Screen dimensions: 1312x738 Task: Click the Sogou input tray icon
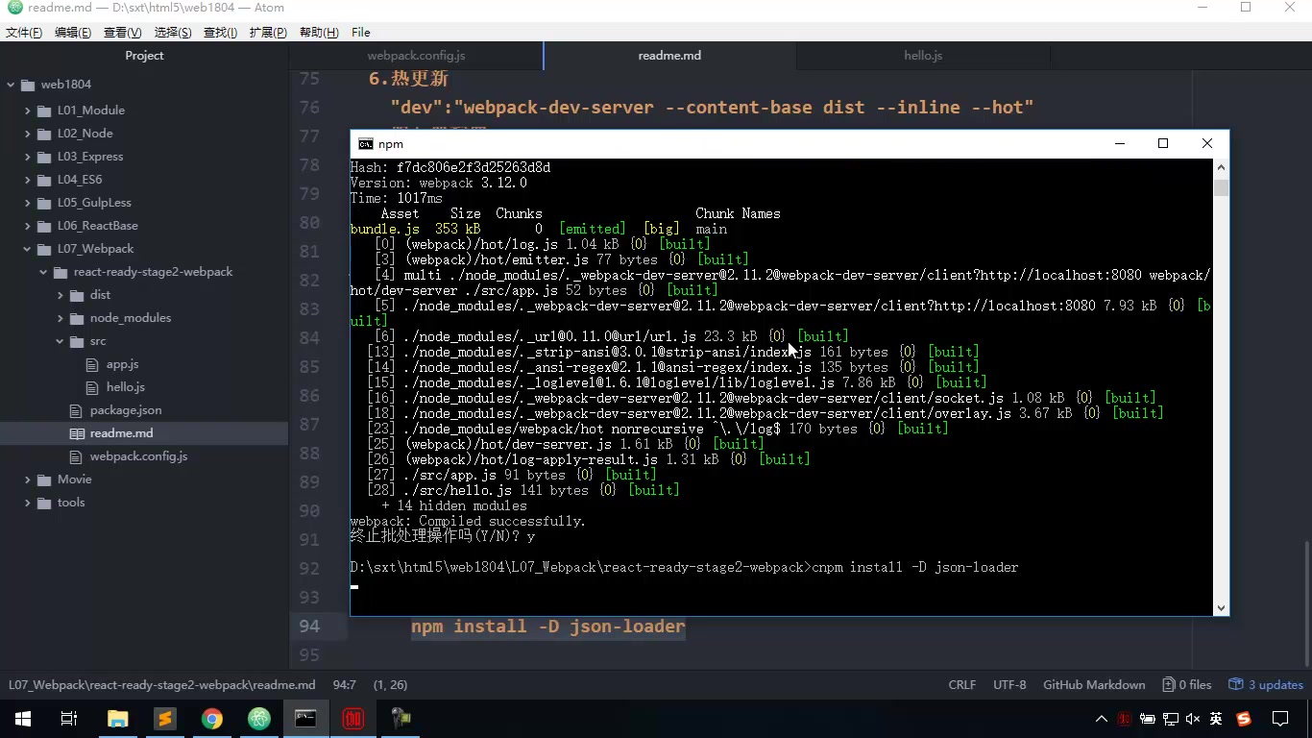pos(1244,719)
